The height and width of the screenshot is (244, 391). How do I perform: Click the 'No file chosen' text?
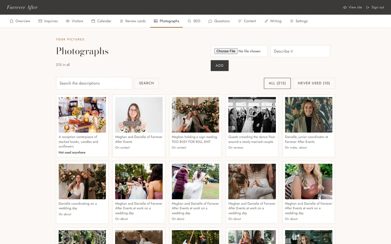249,51
